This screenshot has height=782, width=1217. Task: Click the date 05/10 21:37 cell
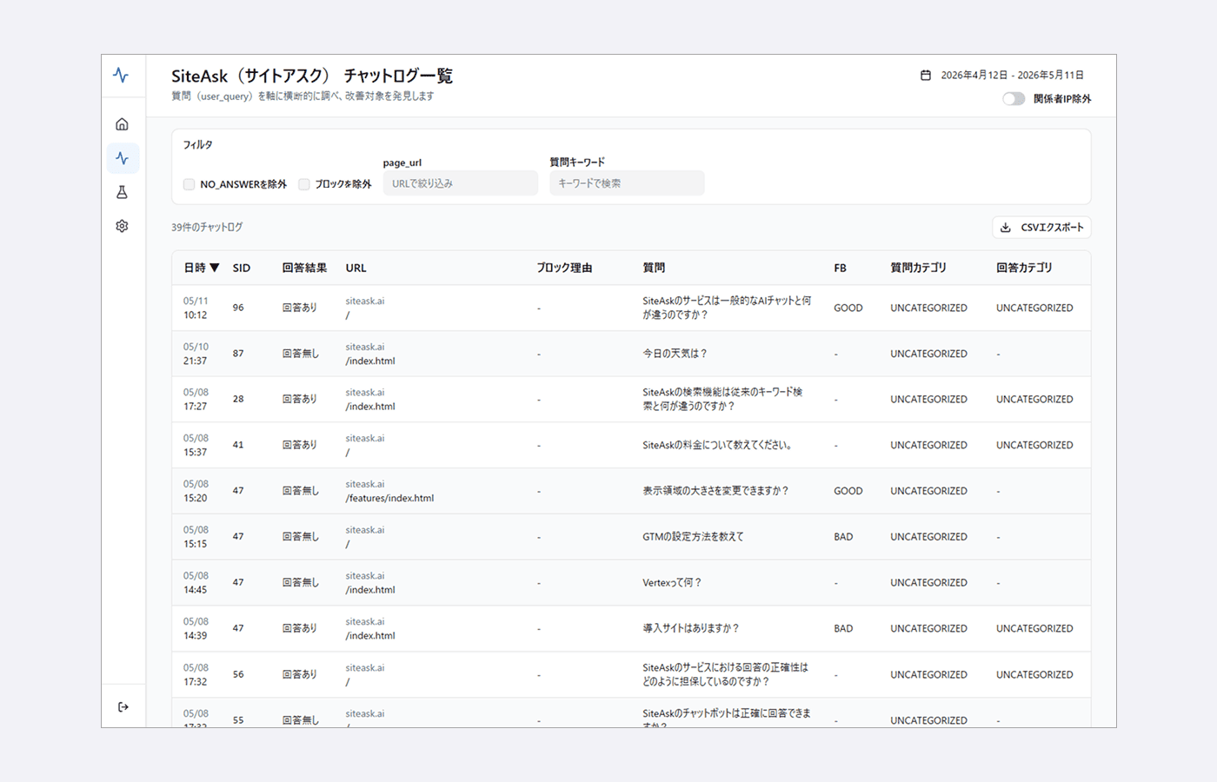click(196, 354)
